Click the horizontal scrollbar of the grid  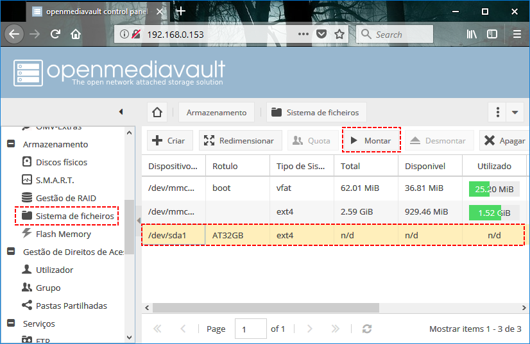[x=266, y=307]
